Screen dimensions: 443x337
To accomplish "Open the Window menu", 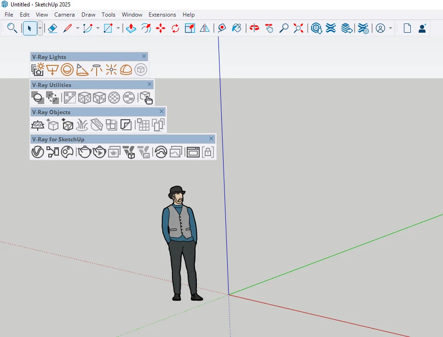I will pos(132,15).
